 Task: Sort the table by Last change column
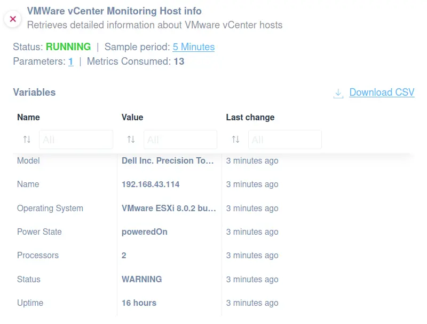point(235,140)
